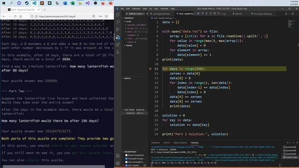Open the Windows Start menu

coord(4,3)
